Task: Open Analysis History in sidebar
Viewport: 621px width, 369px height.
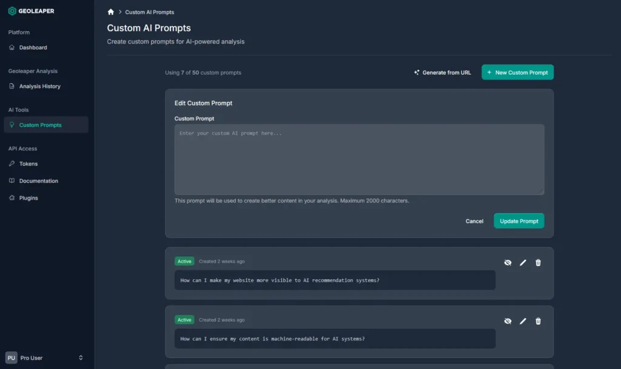Action: [39, 86]
